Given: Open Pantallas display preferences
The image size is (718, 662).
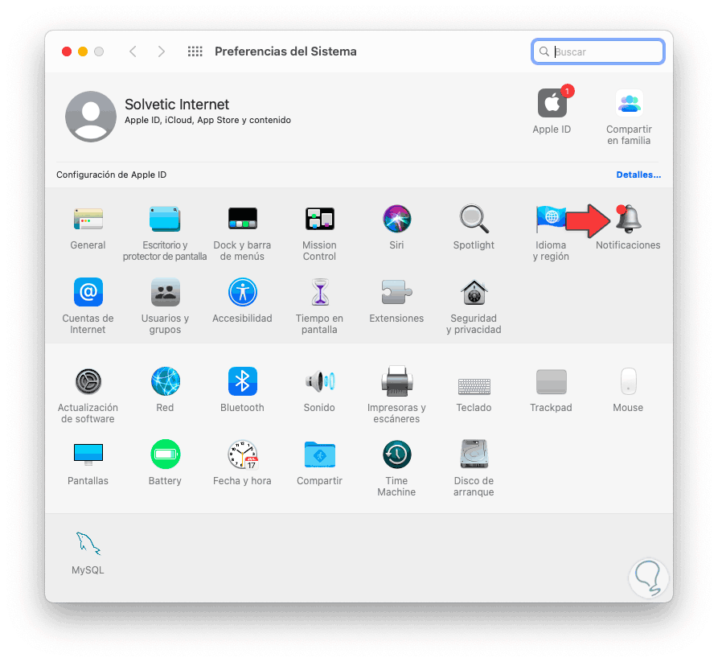Looking at the screenshot, I should (x=88, y=454).
